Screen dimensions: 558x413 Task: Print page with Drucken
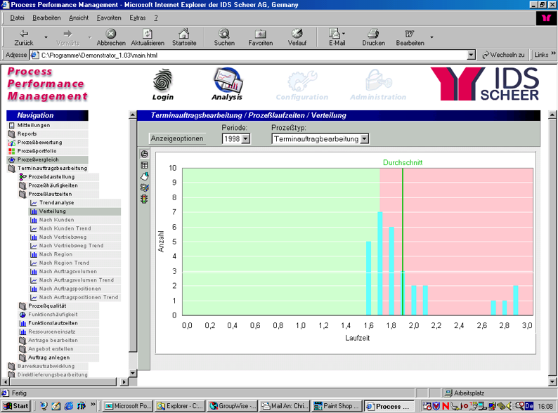(374, 37)
